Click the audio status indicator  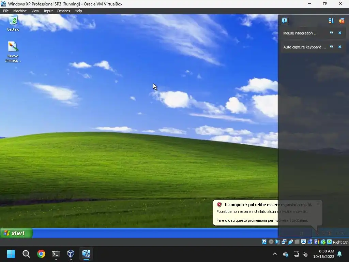(x=277, y=242)
